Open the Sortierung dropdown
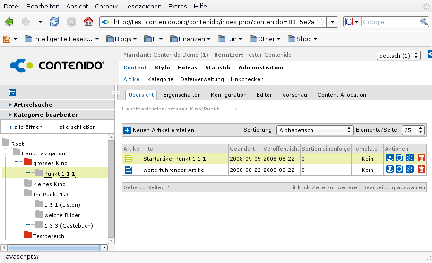Image resolution: width=432 pixels, height=263 pixels. coord(315,130)
